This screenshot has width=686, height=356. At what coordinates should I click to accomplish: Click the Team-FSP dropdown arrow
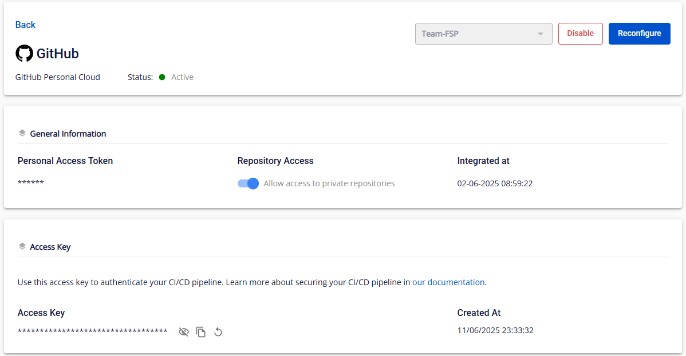(540, 34)
